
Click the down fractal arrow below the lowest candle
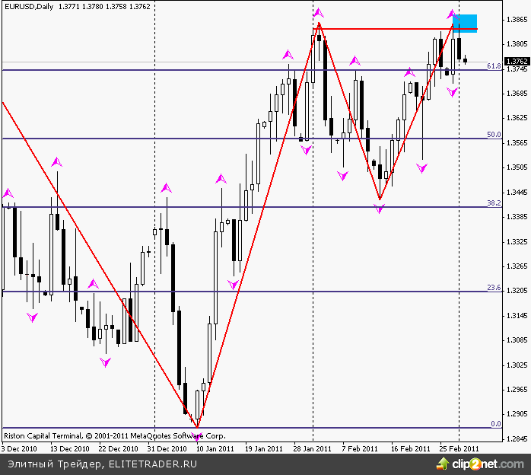[x=197, y=437]
